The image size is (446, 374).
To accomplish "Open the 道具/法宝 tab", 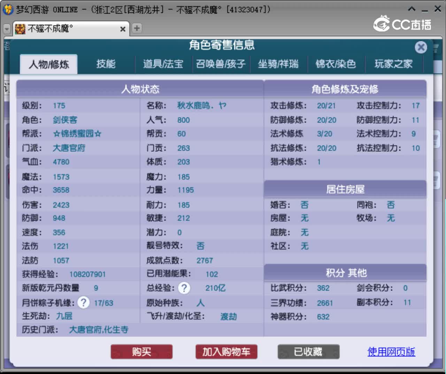I will 163,64.
